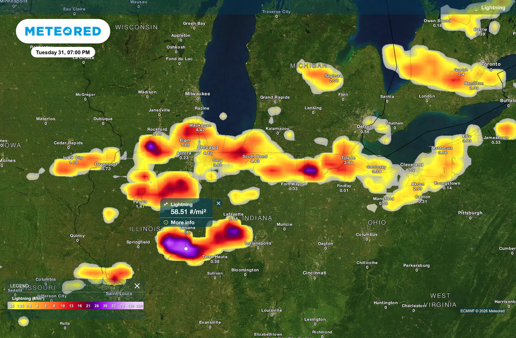Select the Cleveland marker on the map

point(411,164)
